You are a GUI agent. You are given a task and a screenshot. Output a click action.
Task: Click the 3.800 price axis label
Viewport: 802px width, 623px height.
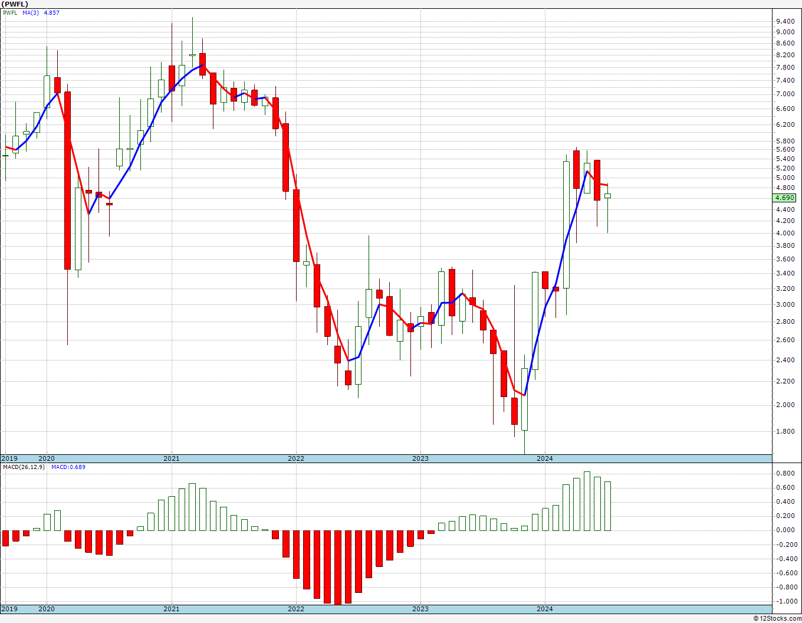click(786, 245)
